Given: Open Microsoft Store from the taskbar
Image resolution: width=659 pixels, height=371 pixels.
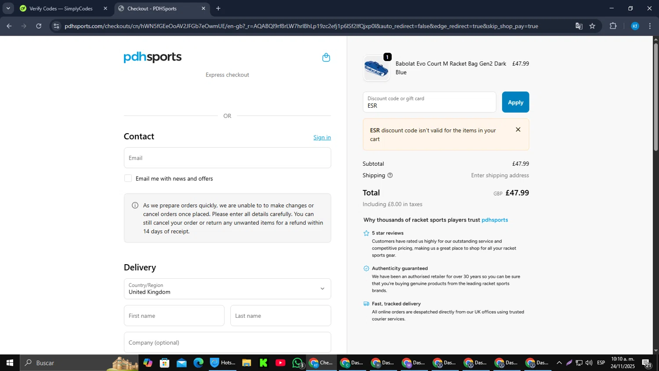Looking at the screenshot, I should tap(165, 363).
